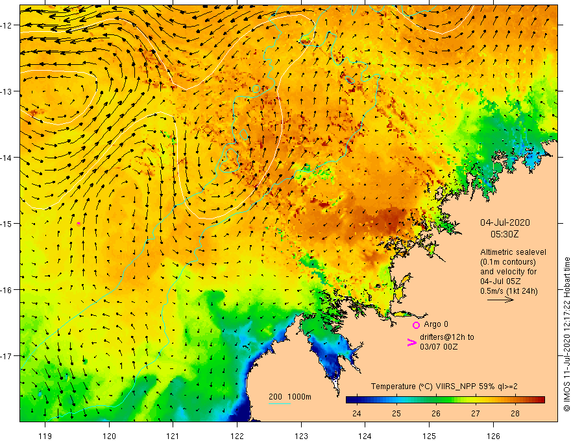Click the latitude axis label -16

point(7,290)
